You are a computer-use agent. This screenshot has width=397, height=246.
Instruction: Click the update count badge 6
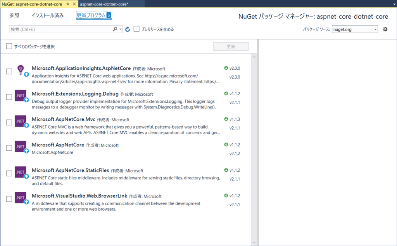tap(109, 15)
